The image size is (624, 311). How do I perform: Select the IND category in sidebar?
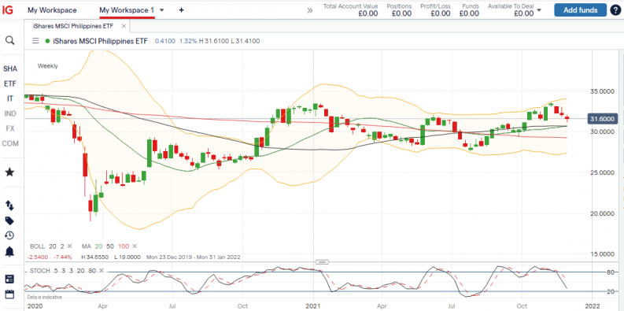coord(10,114)
